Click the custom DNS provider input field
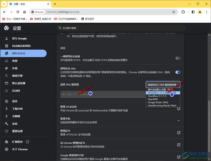The width and height of the screenshot is (211, 161). pos(103,94)
